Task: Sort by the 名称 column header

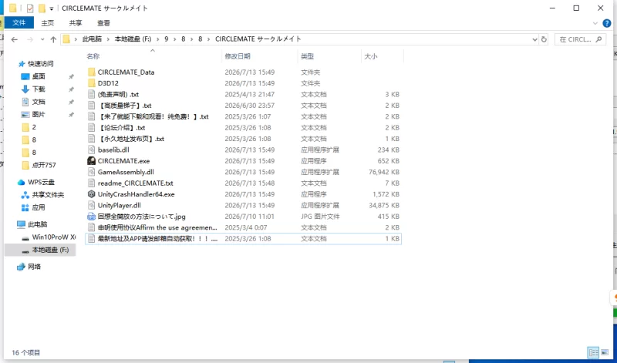Action: 93,56
